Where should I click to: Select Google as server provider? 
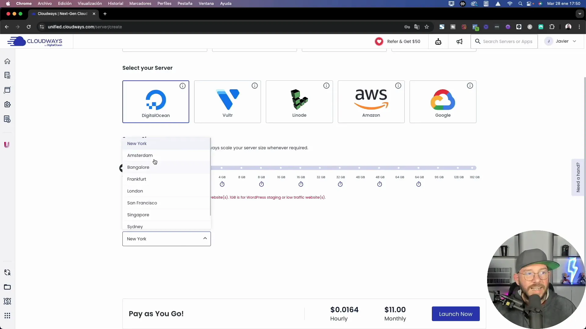pos(443,102)
